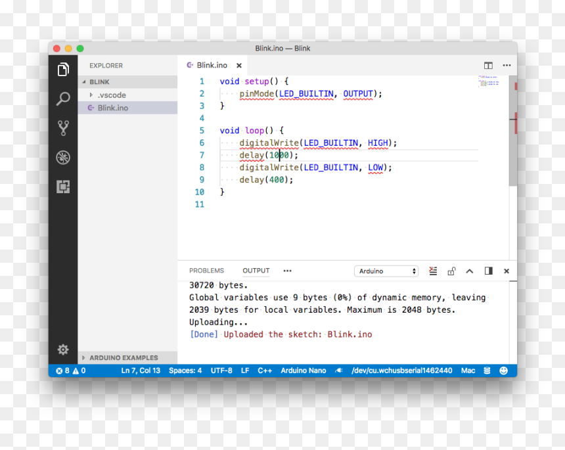This screenshot has height=450, width=565.
Task: Switch to the PROBLEMS tab
Action: pyautogui.click(x=206, y=271)
